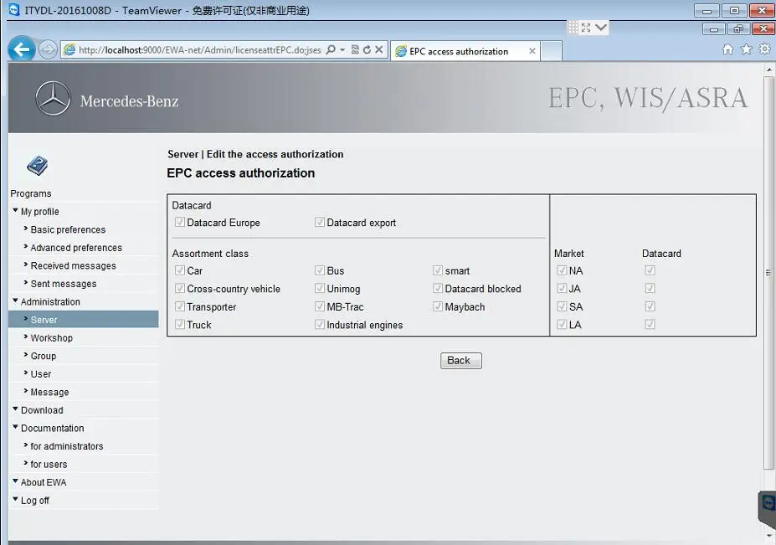Toggle the Car assortment checkbox

tap(180, 270)
